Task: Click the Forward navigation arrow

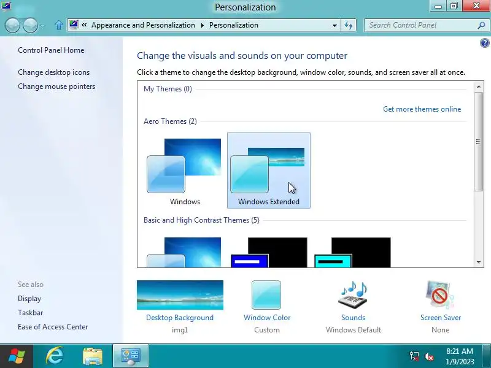Action: (x=31, y=25)
